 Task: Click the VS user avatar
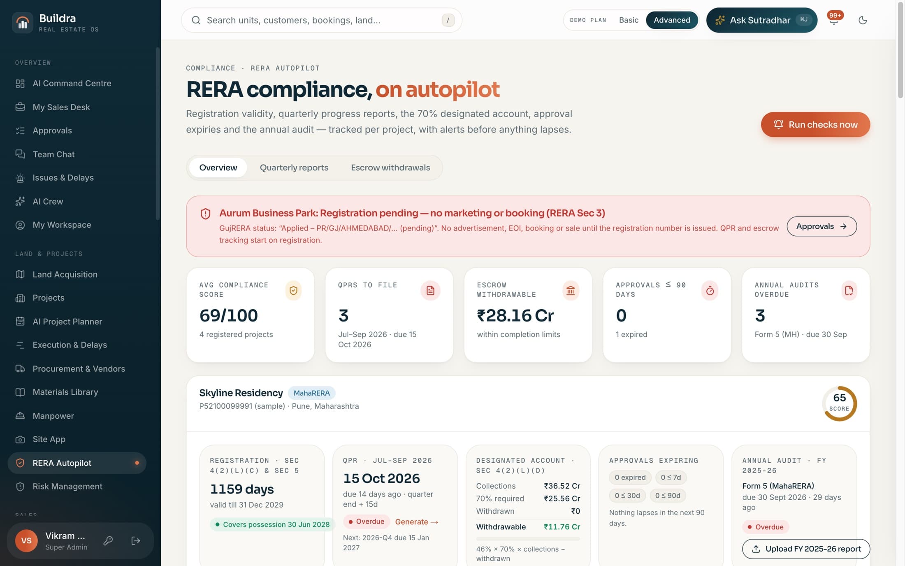coord(26,541)
